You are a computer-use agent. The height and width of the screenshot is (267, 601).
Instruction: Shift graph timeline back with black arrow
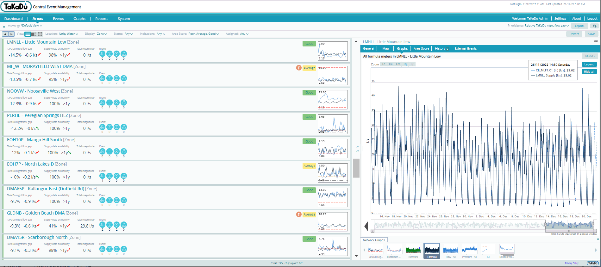coord(366,226)
